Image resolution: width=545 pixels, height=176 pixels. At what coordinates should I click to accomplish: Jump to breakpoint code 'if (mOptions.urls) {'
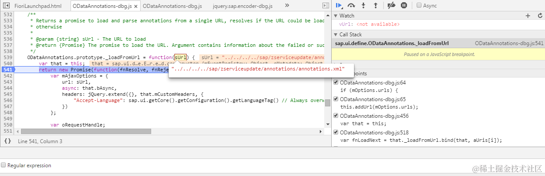(369, 91)
